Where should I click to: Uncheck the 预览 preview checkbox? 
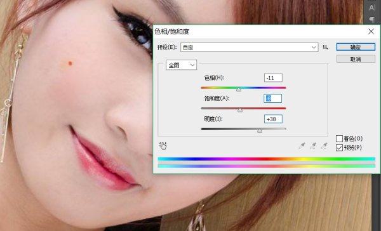pos(339,147)
